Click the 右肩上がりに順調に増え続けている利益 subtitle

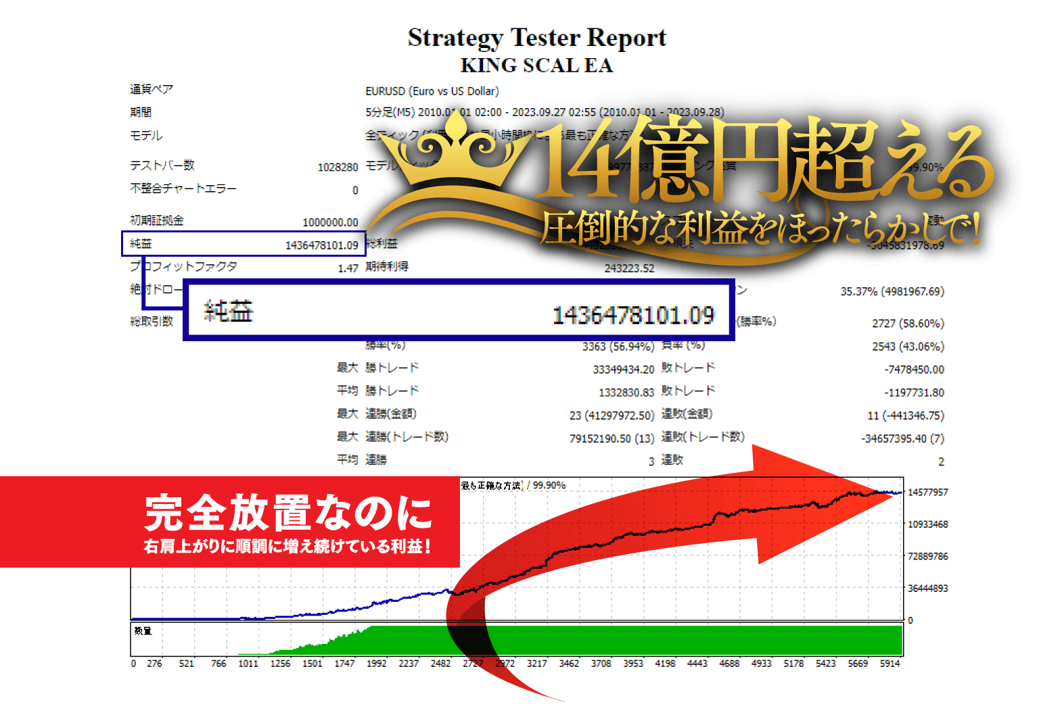point(287,546)
